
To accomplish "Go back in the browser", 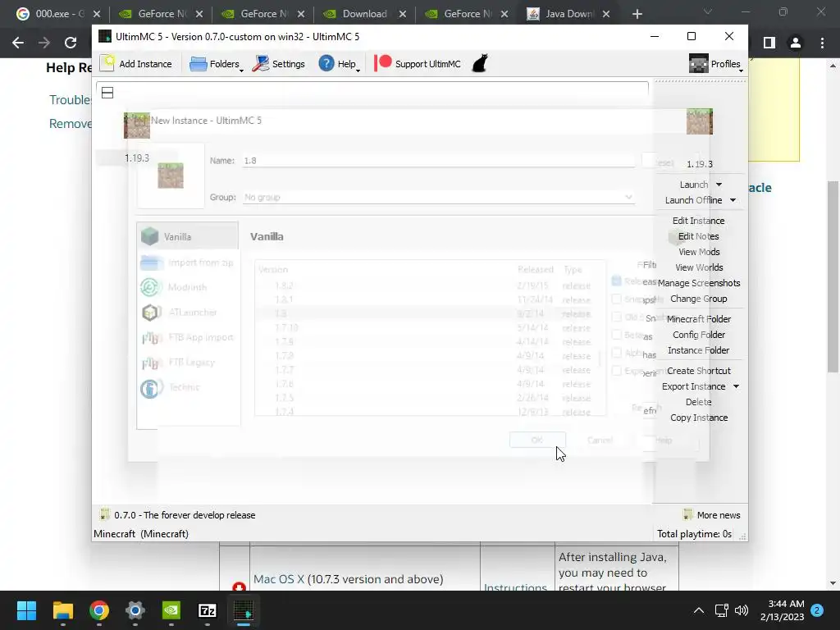I will click(18, 43).
